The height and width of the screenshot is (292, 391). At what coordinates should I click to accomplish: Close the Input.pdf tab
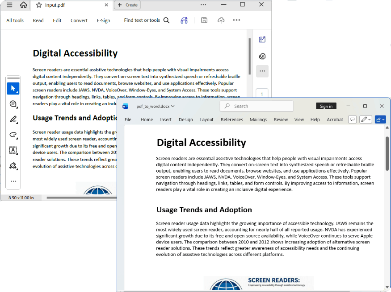tap(106, 5)
